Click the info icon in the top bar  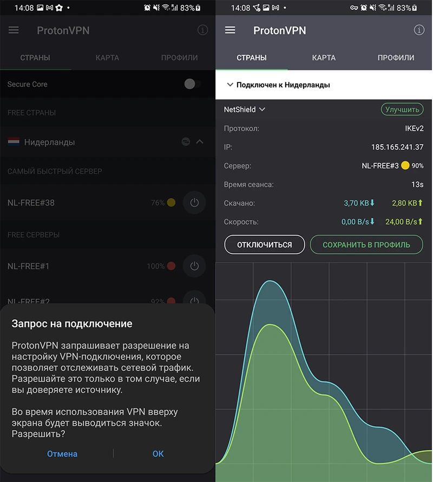202,30
